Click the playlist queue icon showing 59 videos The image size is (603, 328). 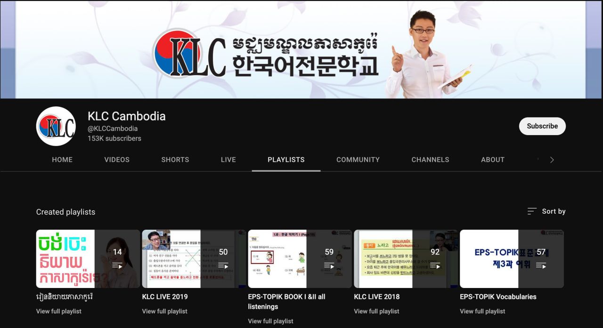[x=329, y=266]
